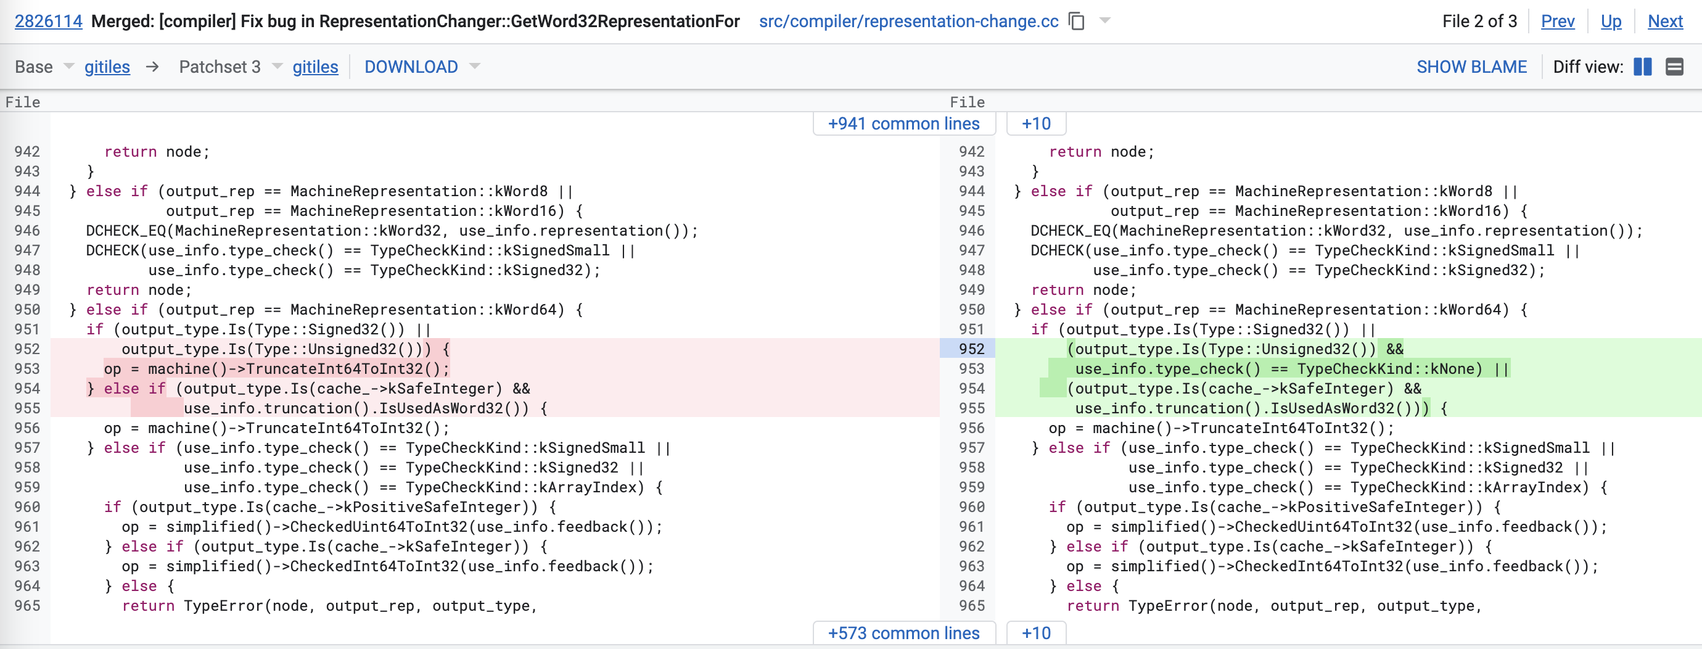Open src/compiler/representation-change.cc file link

click(x=908, y=21)
